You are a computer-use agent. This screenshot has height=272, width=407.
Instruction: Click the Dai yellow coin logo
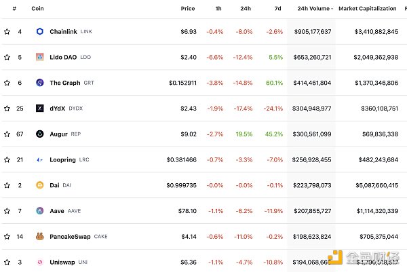[40, 185]
